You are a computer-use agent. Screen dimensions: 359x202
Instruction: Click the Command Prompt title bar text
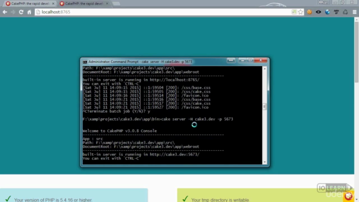click(140, 62)
